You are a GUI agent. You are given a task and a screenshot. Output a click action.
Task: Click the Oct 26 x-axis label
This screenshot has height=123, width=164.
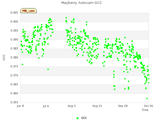coord(148,106)
